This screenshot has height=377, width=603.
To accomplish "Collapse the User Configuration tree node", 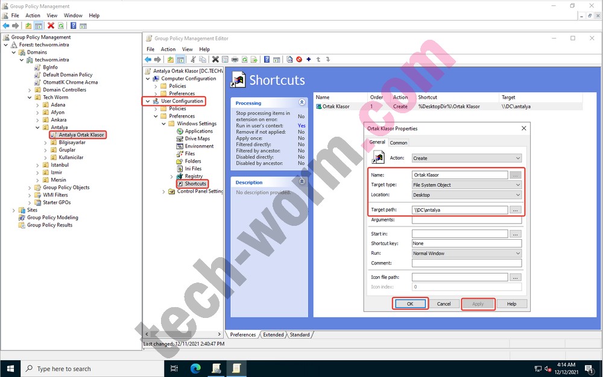I will 148,101.
